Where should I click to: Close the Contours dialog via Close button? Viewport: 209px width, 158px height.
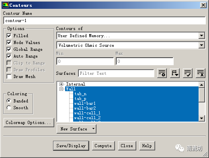click(127, 146)
